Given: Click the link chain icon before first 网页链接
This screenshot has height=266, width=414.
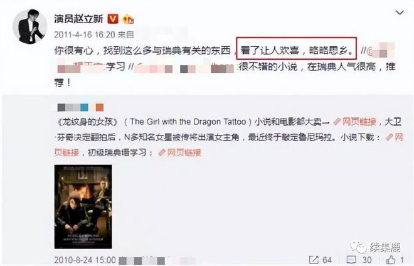Looking at the screenshot, I should [x=337, y=122].
